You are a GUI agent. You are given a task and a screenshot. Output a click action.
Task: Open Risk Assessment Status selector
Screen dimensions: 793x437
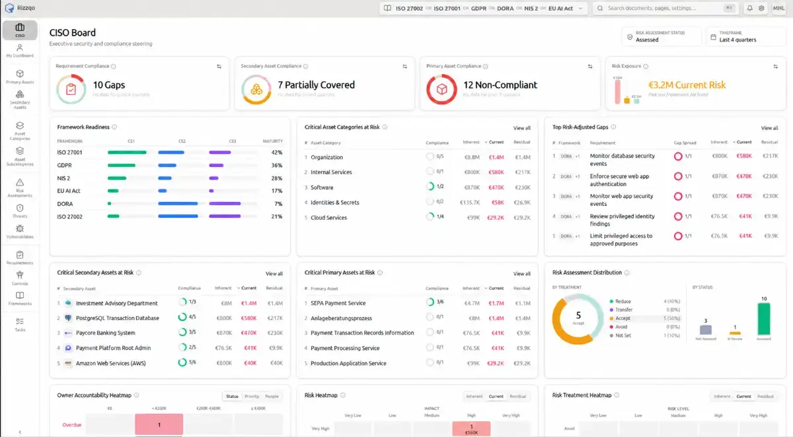[662, 36]
